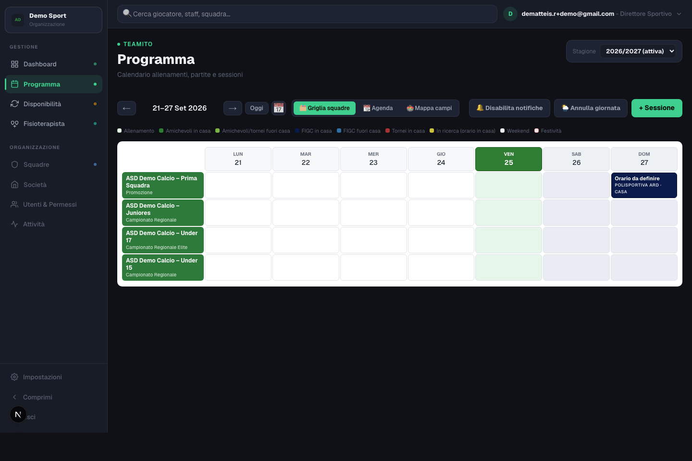Switch to Griglia squadre view
The height and width of the screenshot is (461, 692).
coord(324,108)
